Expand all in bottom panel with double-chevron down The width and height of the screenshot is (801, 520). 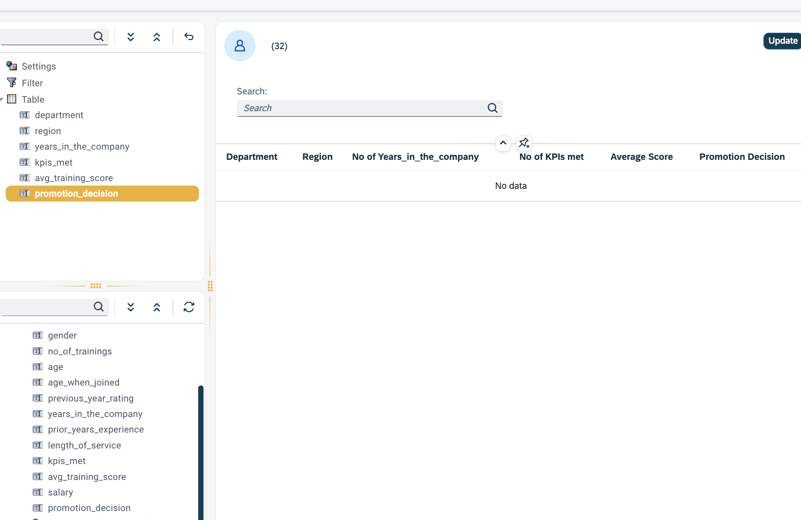[x=131, y=307]
